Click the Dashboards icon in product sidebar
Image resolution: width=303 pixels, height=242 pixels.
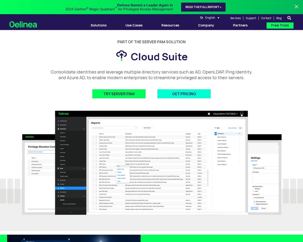click(x=58, y=121)
